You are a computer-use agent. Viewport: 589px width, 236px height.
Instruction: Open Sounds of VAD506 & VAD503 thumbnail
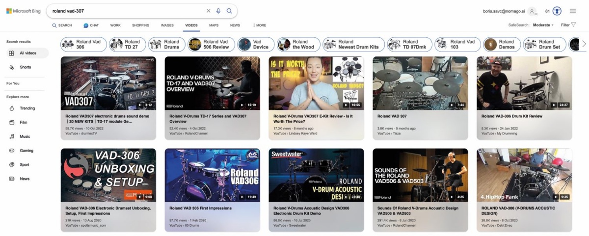(420, 175)
